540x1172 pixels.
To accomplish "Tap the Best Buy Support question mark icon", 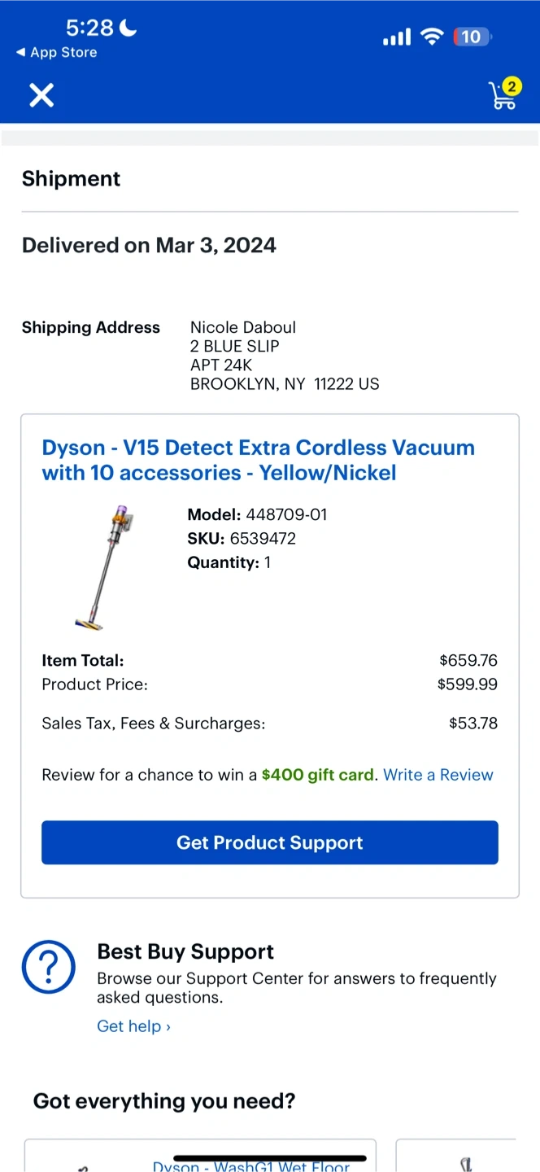I will (49, 968).
